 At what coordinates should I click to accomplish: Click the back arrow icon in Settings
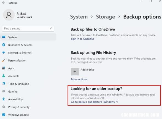(4, 2)
